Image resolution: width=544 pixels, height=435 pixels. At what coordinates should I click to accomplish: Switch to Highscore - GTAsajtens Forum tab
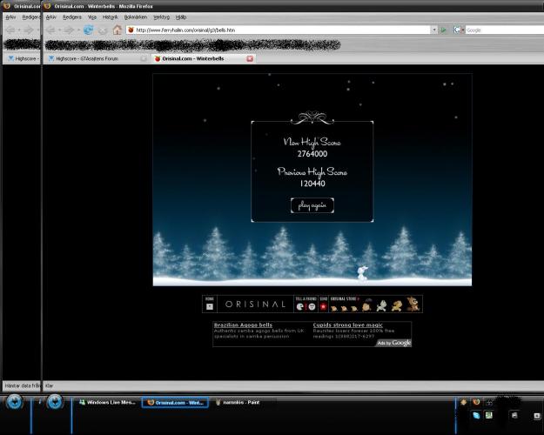coord(96,58)
